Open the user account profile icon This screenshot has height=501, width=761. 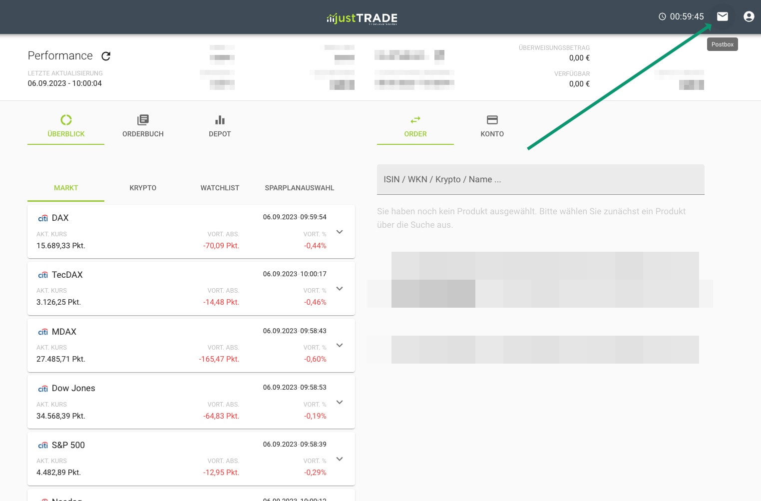coord(749,16)
